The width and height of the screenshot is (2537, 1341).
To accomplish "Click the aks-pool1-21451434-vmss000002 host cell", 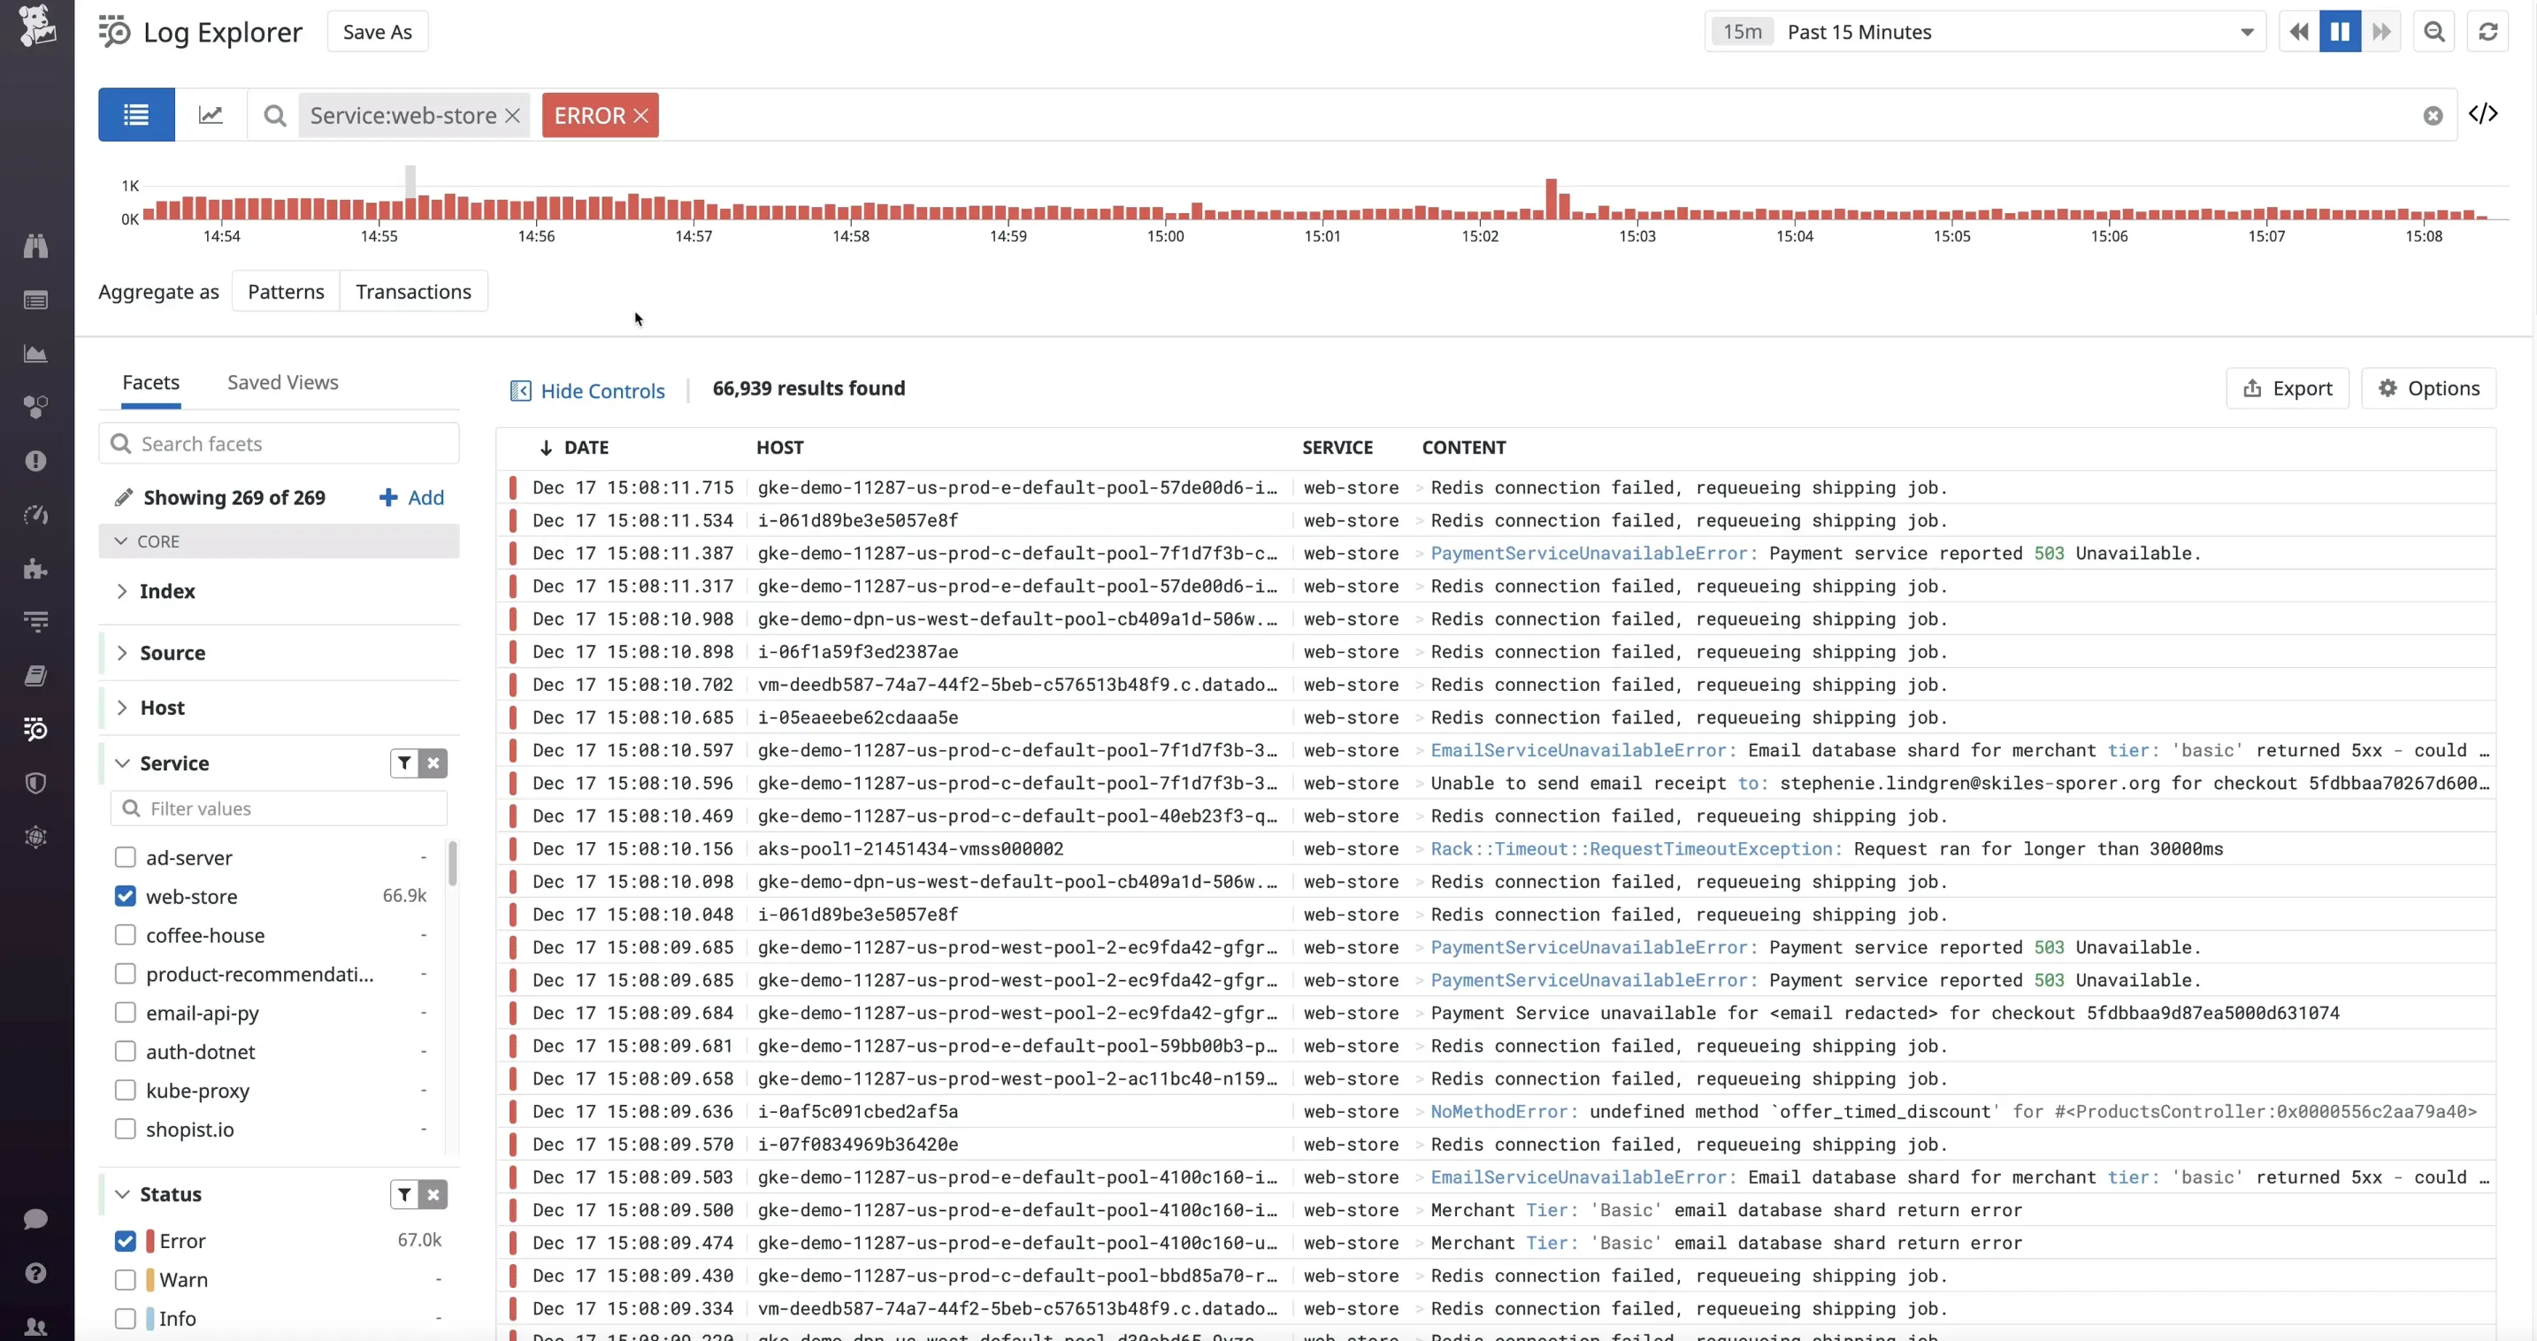I will coord(911,848).
